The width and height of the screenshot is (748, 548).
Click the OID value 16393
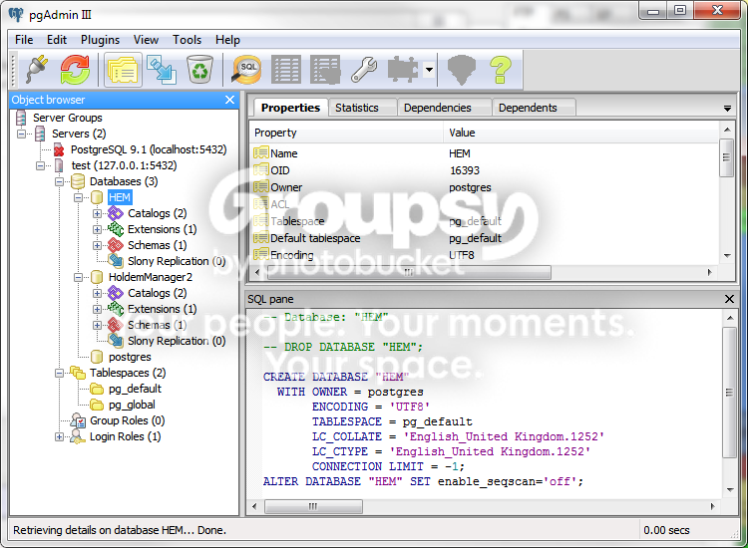click(465, 170)
